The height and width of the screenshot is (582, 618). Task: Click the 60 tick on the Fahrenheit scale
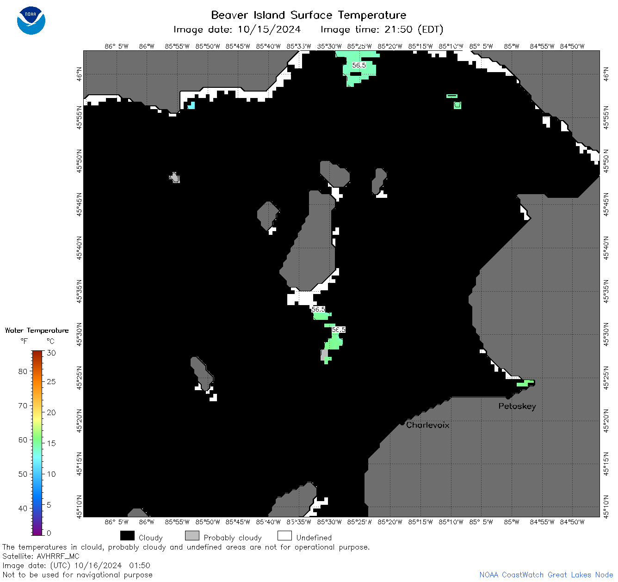click(x=23, y=440)
